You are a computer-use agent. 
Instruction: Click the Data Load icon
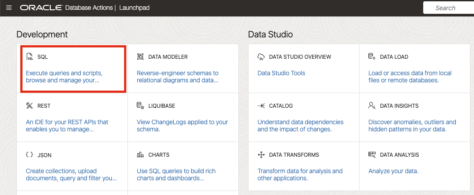tap(372, 57)
